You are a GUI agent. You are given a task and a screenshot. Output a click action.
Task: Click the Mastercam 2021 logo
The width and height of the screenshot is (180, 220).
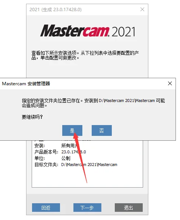coord(88,31)
